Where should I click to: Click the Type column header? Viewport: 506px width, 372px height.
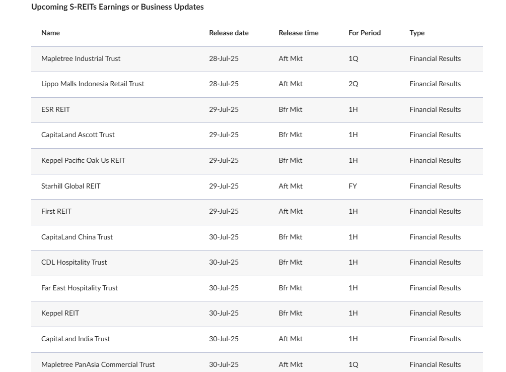417,33
